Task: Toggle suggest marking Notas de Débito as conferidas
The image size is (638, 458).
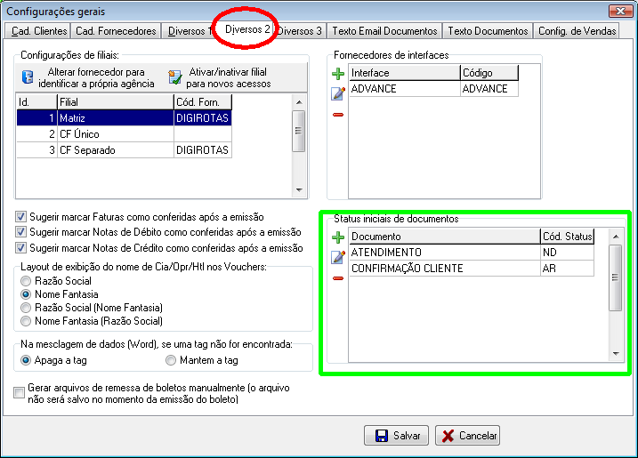Action: [x=20, y=232]
